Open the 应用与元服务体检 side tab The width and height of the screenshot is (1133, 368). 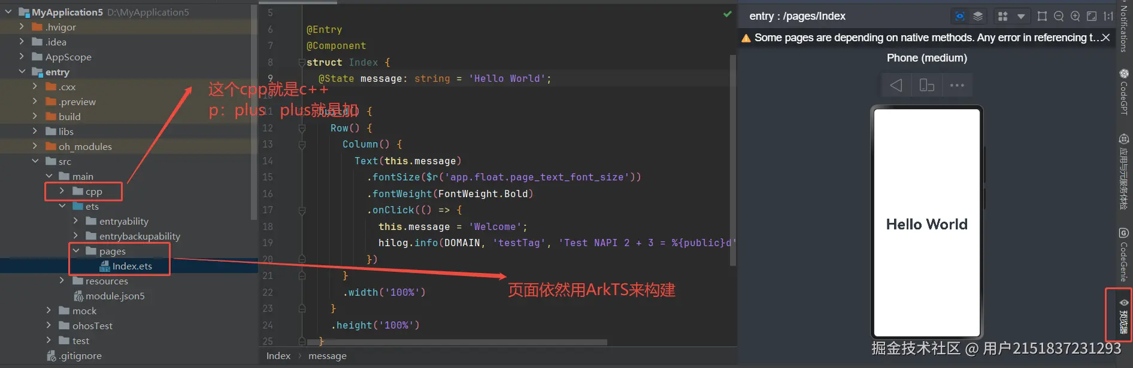pyautogui.click(x=1124, y=171)
